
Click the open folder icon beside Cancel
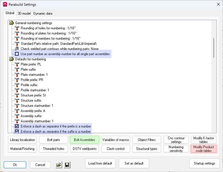[x=59, y=165]
